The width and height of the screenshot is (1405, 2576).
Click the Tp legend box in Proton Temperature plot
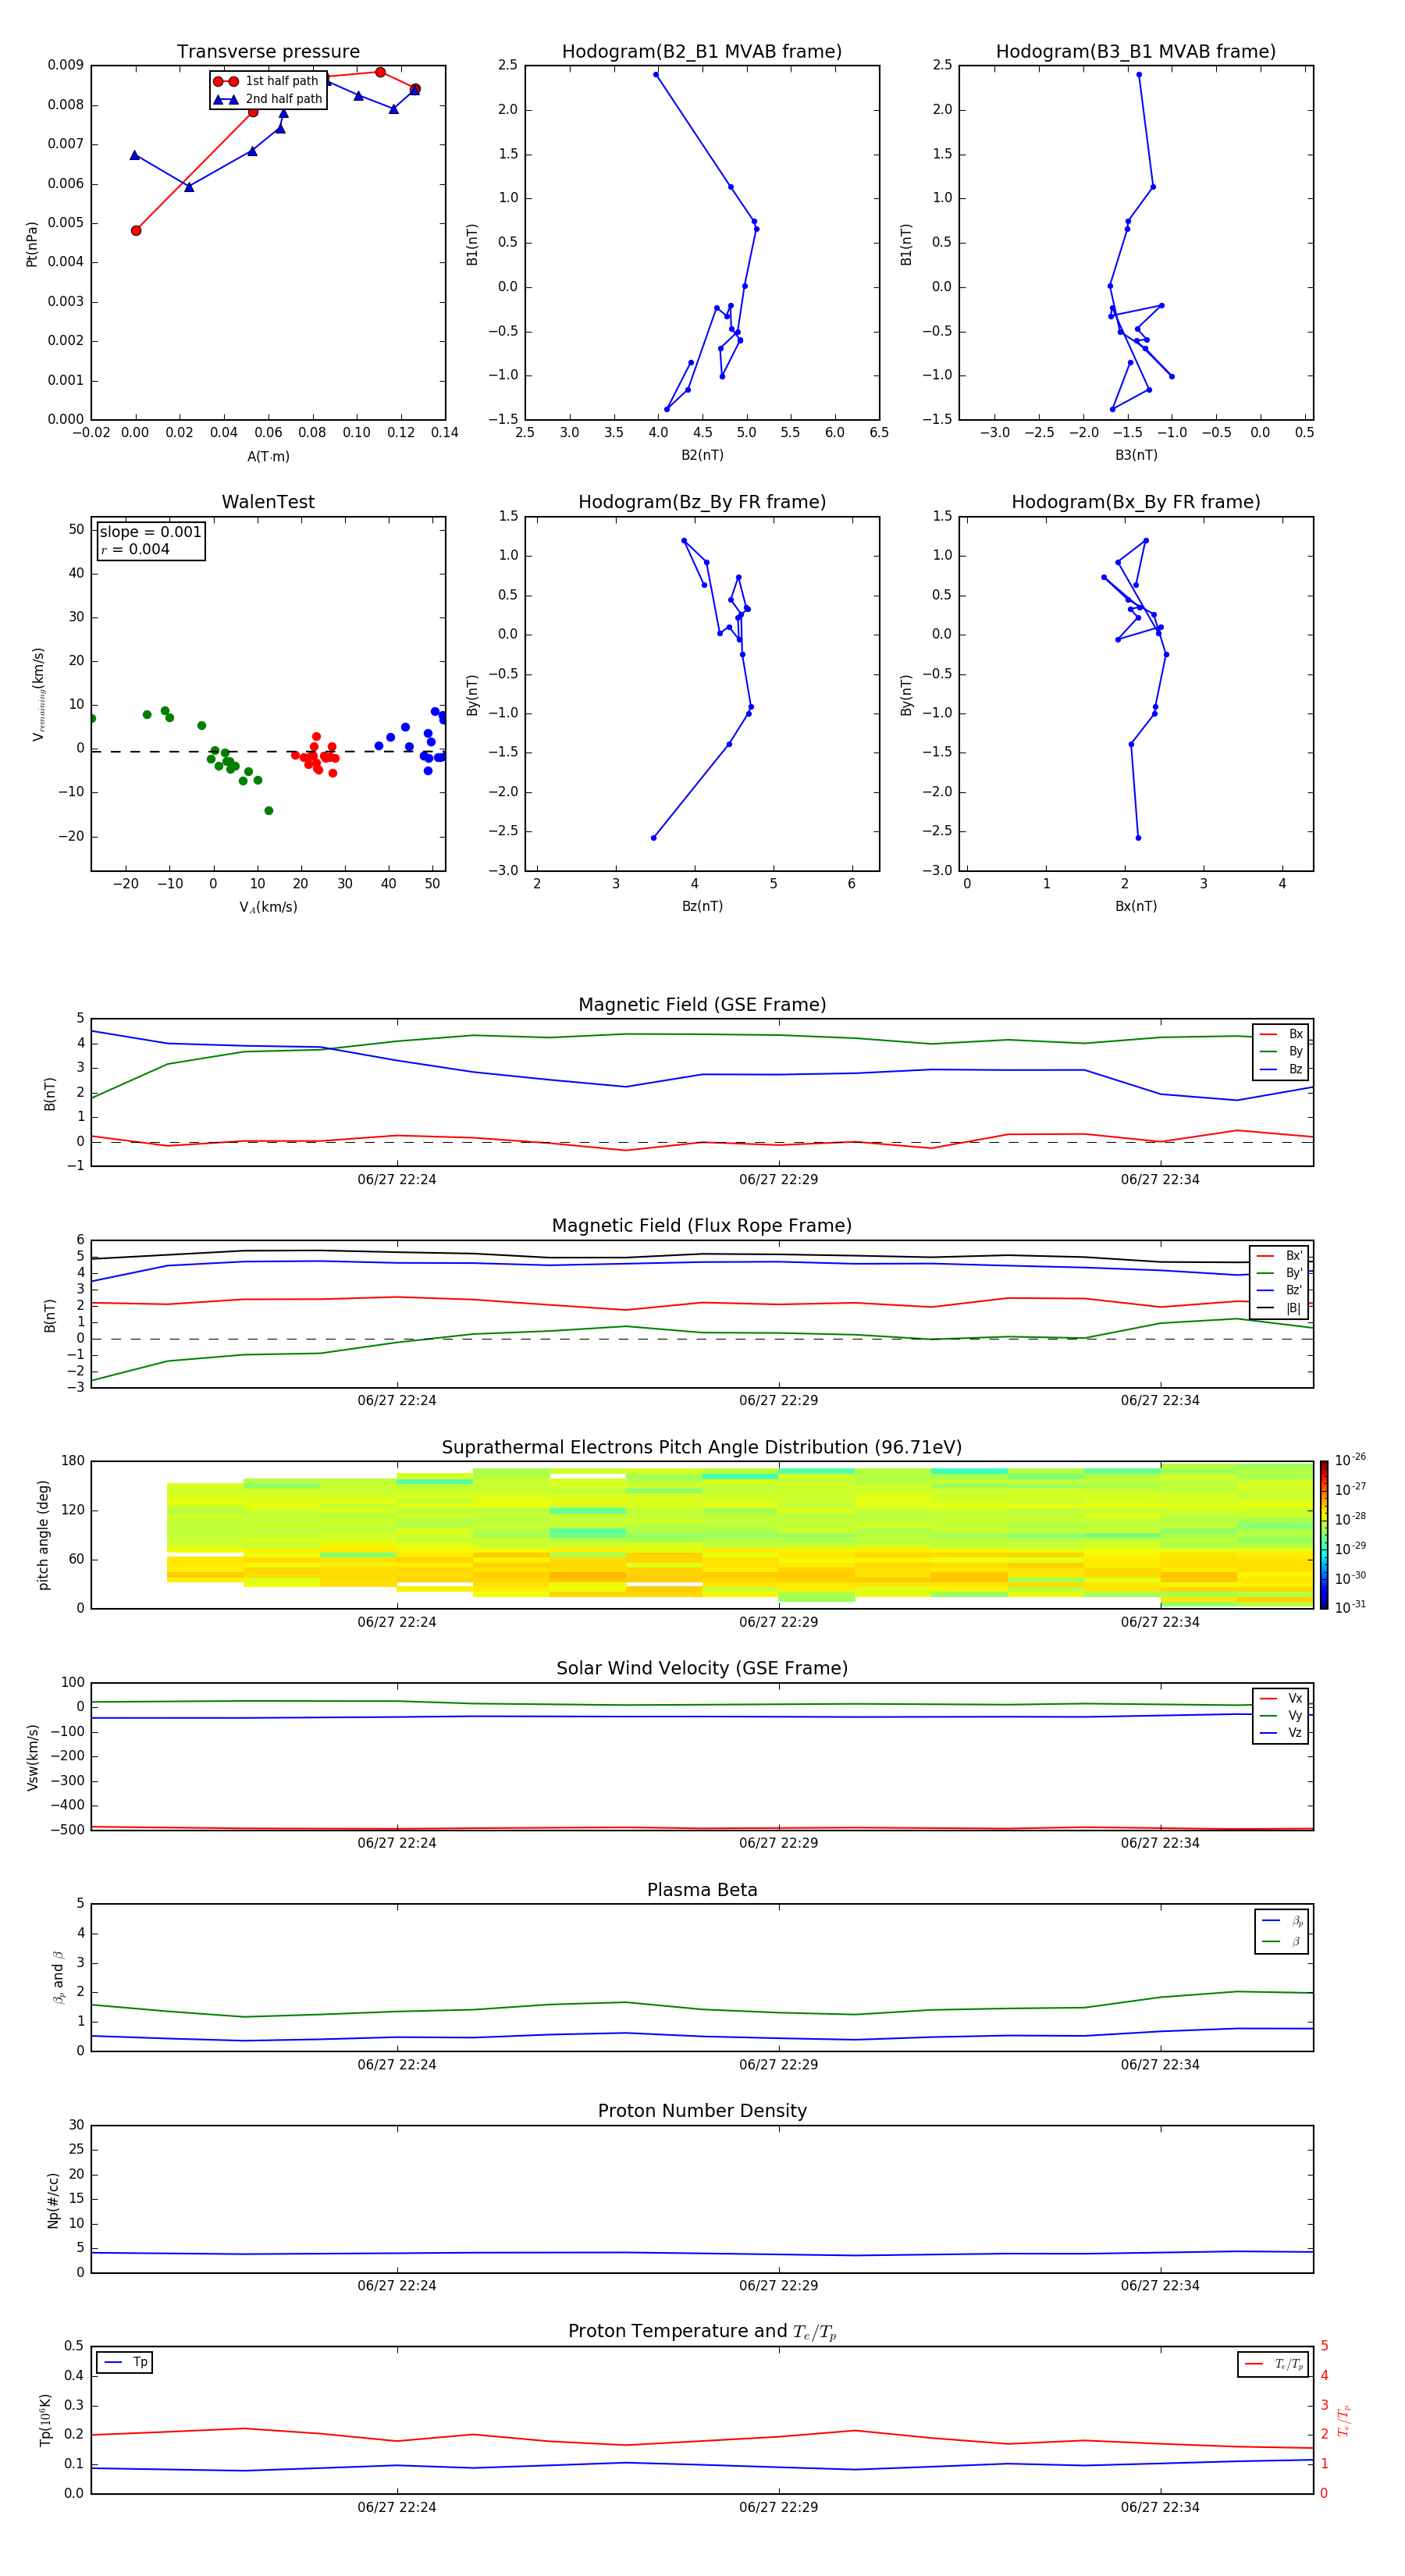(x=125, y=2362)
